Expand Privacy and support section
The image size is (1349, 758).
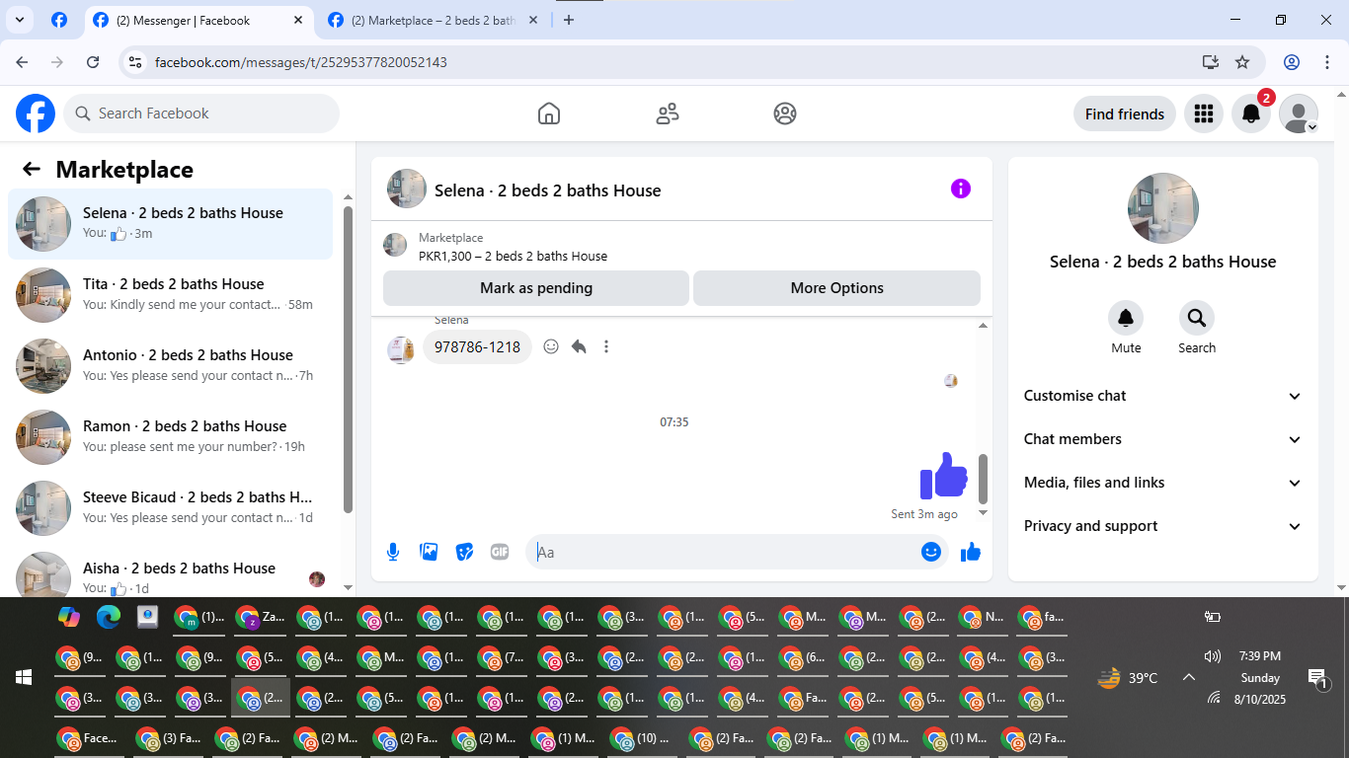point(1163,526)
